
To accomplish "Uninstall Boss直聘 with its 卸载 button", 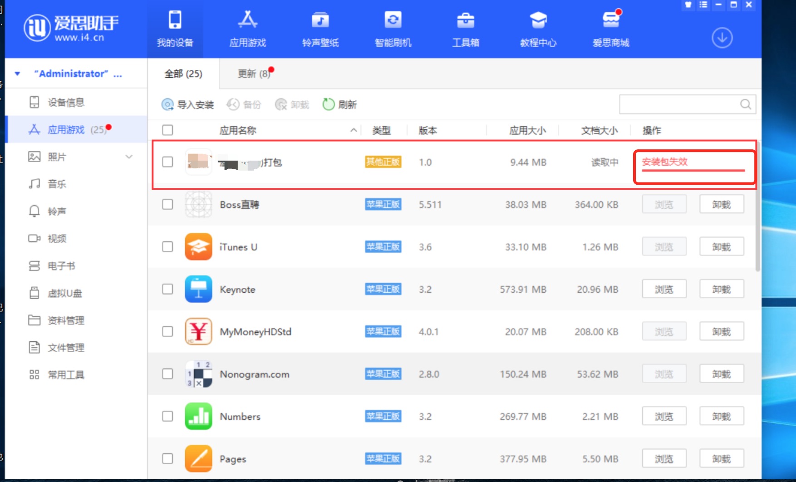I will 721,204.
